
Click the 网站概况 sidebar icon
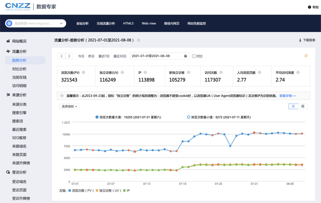click(8, 41)
